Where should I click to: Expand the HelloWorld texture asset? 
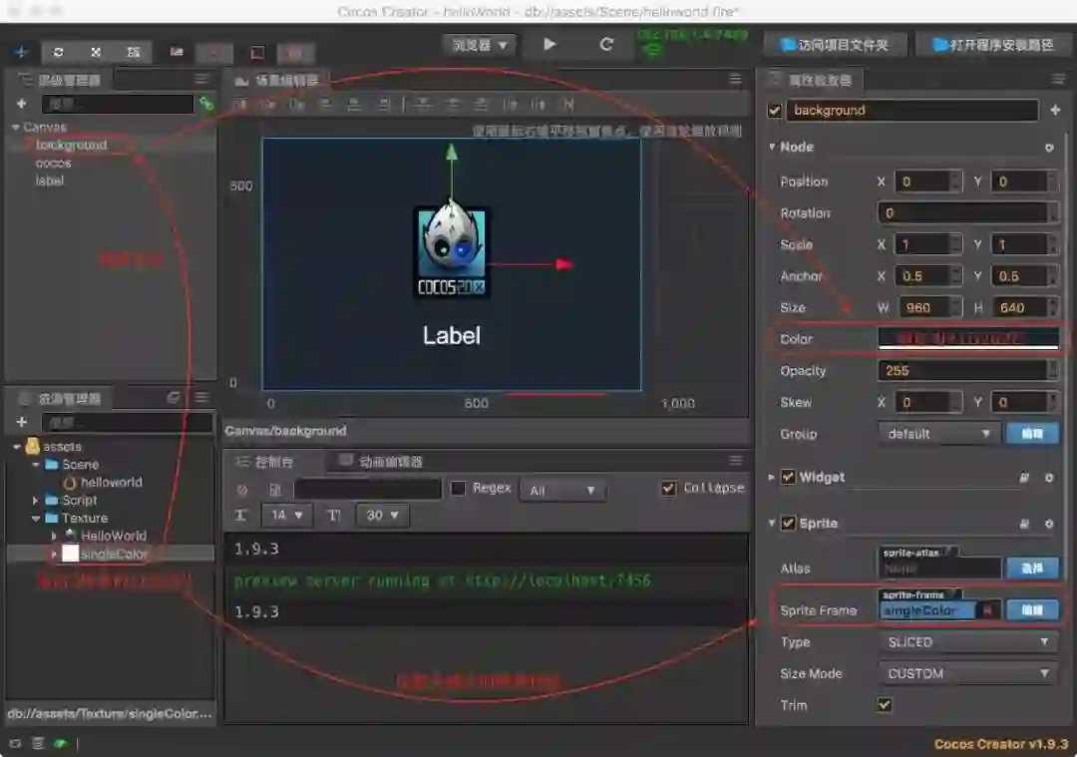(54, 536)
